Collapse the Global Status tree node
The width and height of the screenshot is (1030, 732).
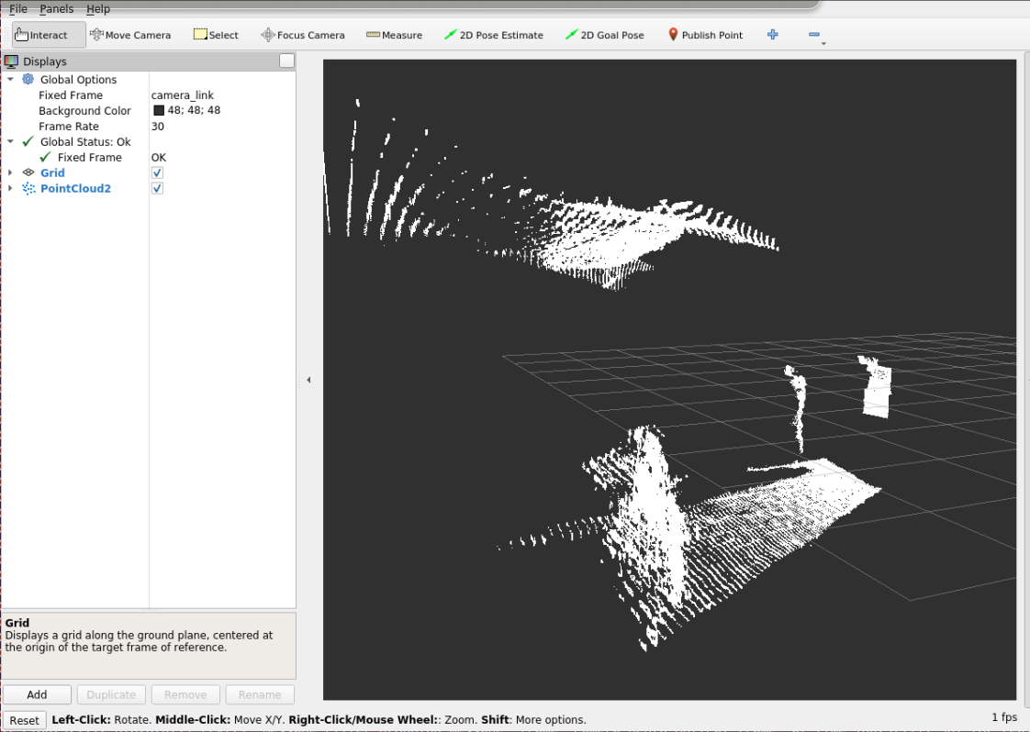pos(10,142)
